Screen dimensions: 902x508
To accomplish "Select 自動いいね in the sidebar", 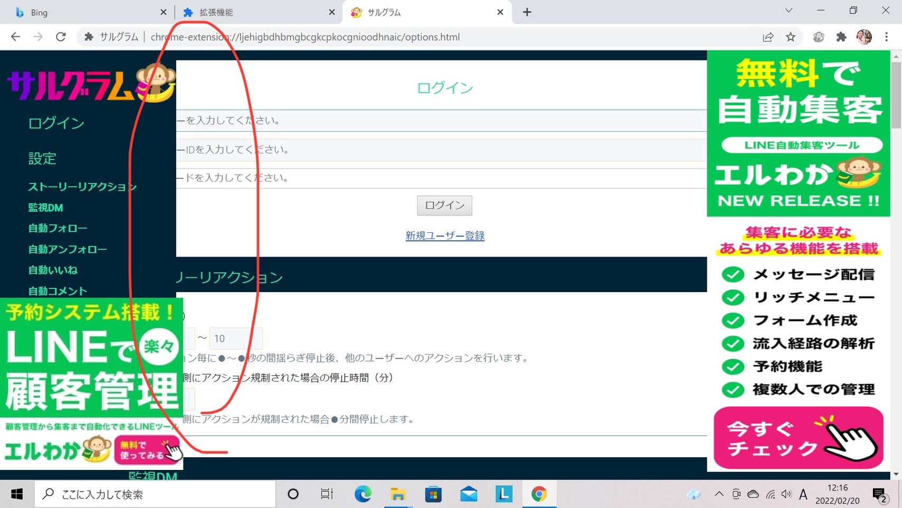I will 53,270.
